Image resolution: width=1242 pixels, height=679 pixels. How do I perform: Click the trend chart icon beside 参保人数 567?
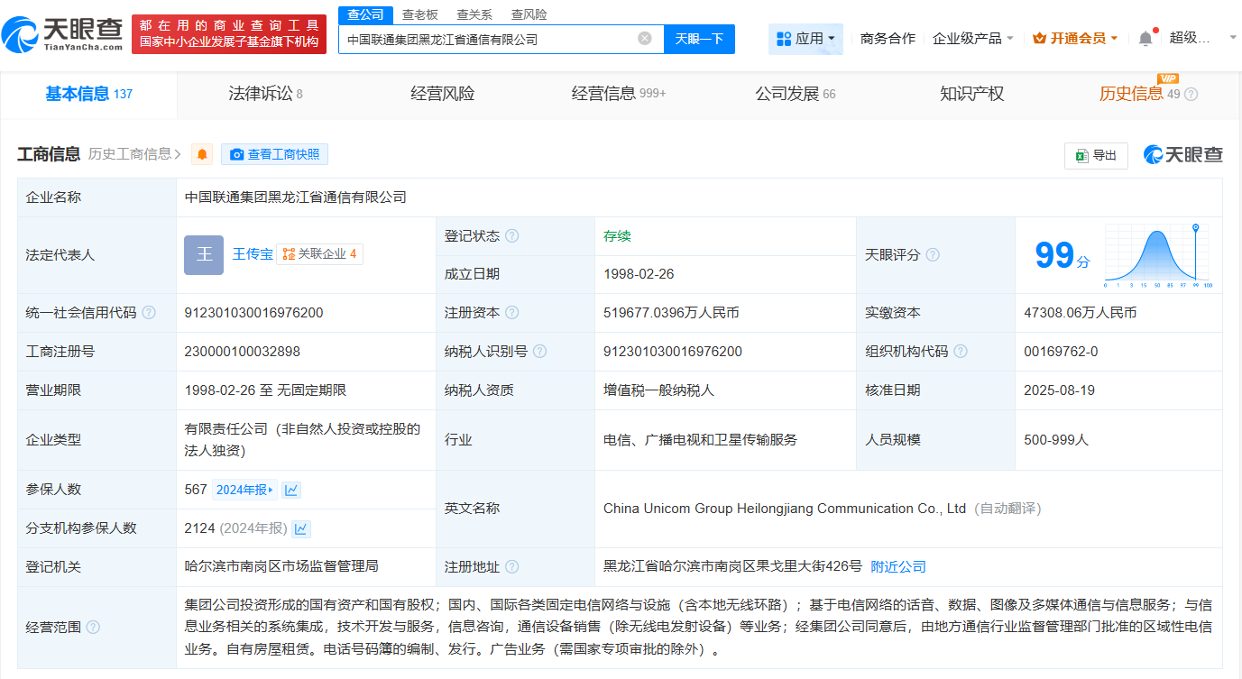(291, 489)
